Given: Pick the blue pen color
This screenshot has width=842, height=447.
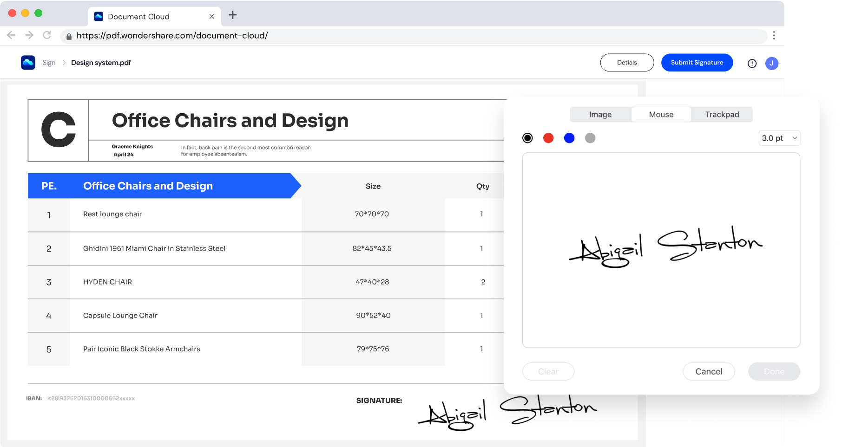Looking at the screenshot, I should point(569,138).
